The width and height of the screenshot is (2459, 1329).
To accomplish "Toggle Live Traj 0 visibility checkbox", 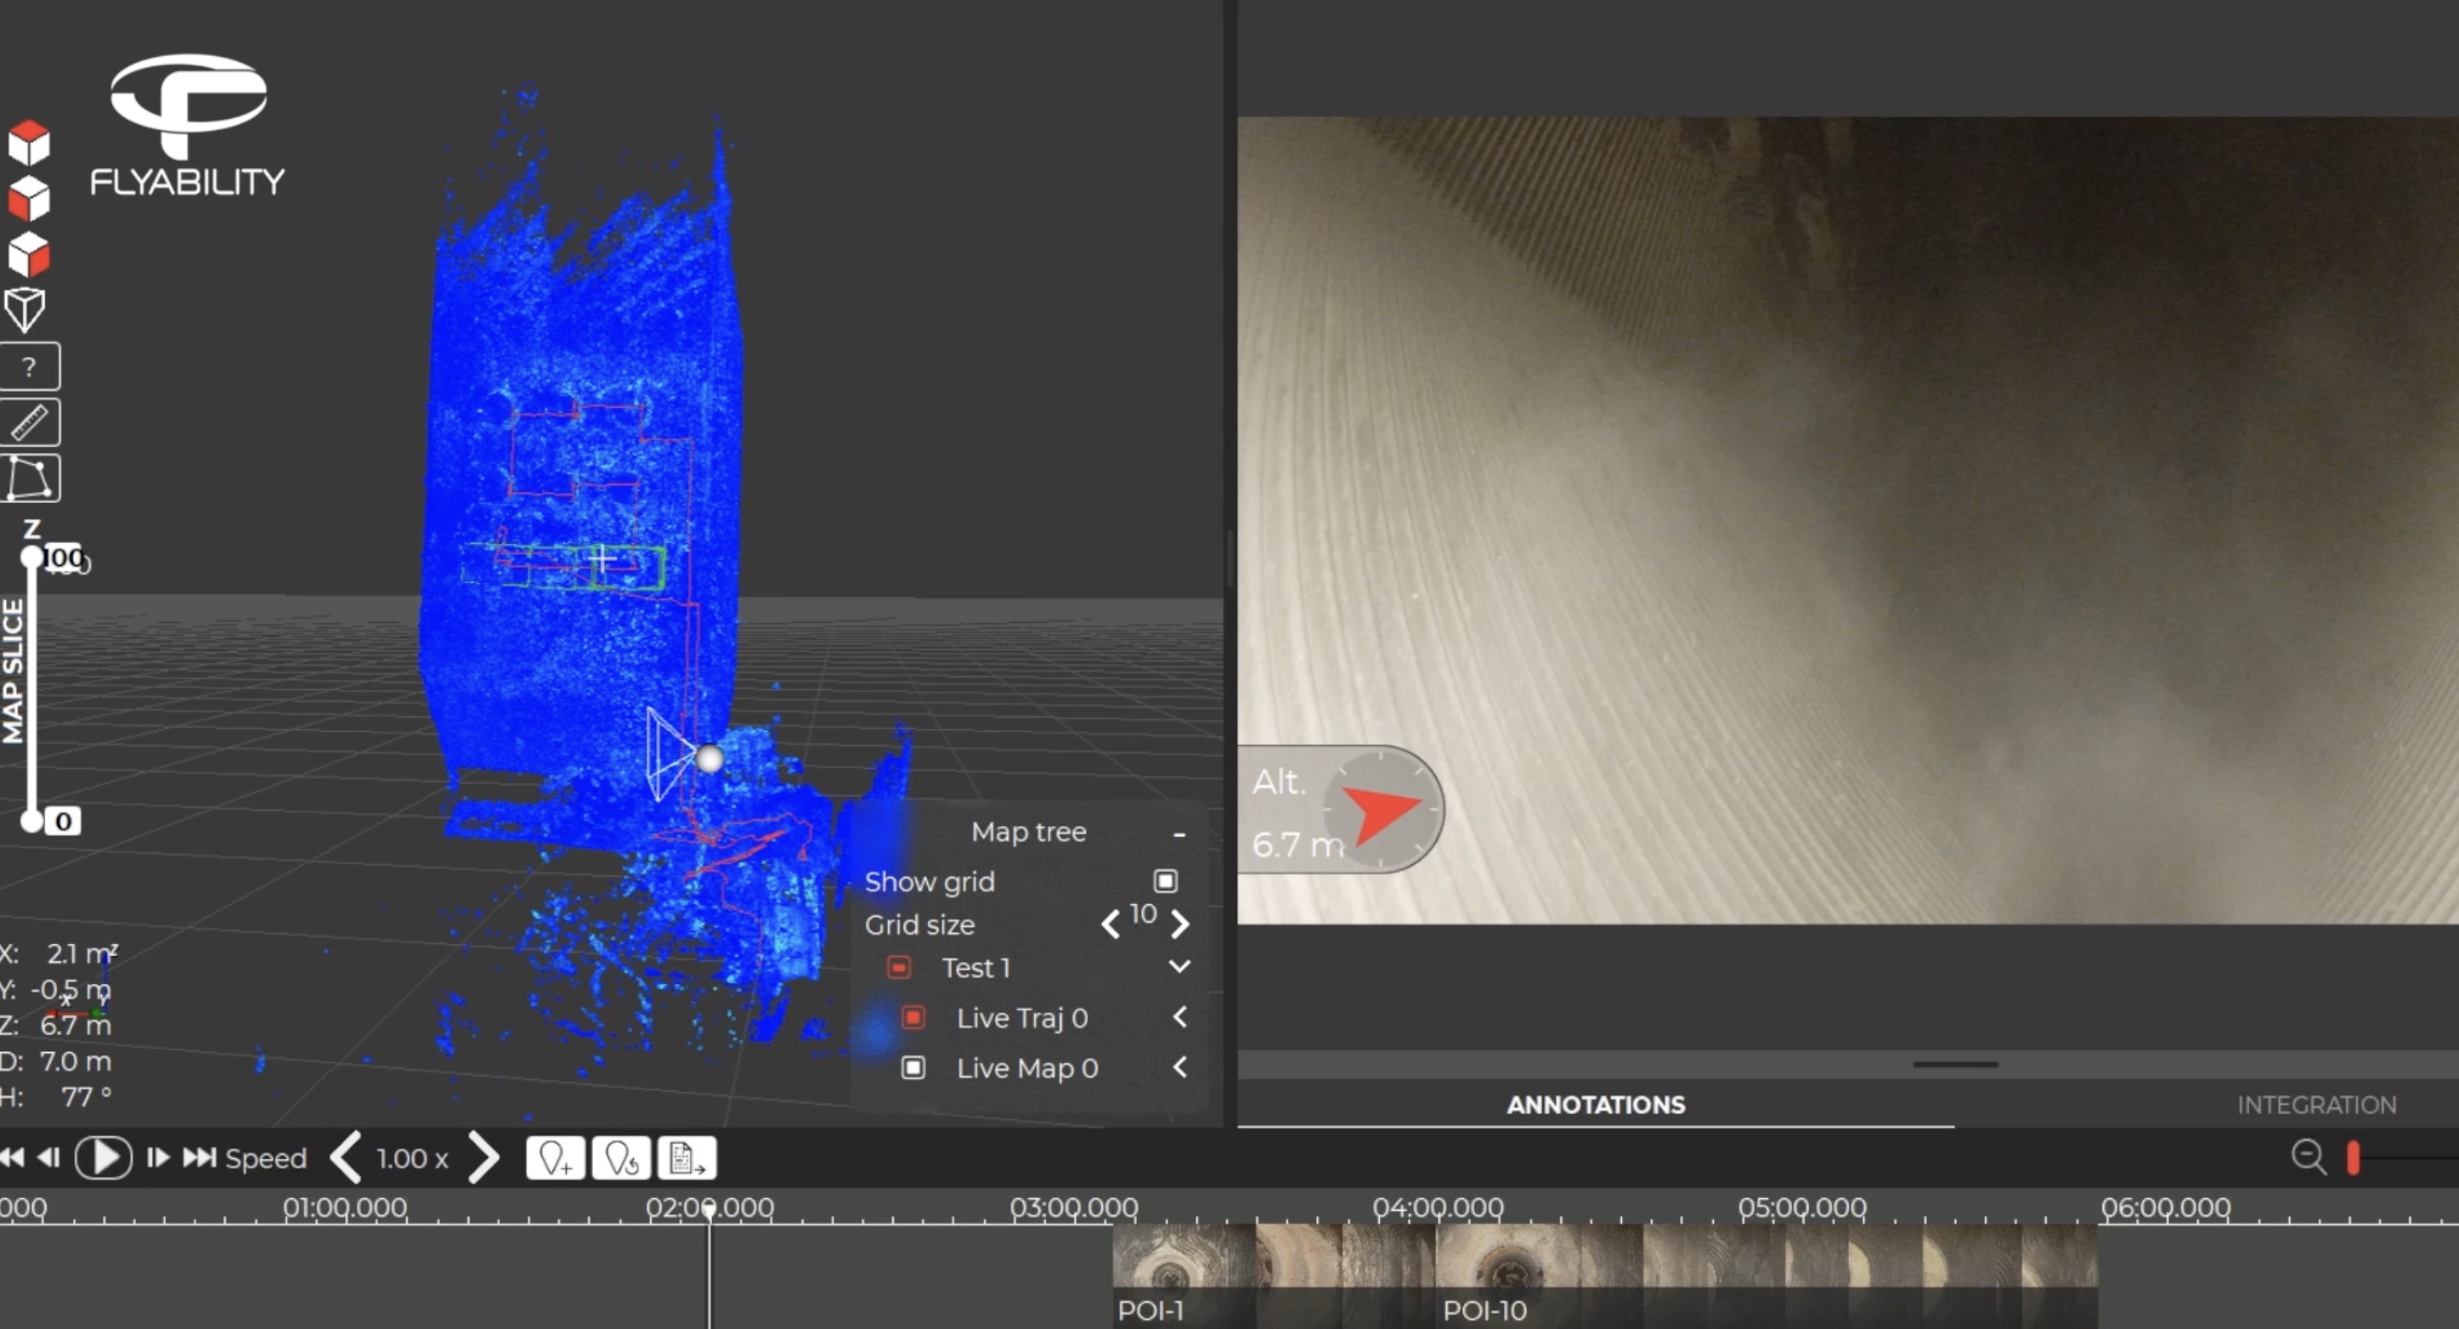I will [x=913, y=1018].
